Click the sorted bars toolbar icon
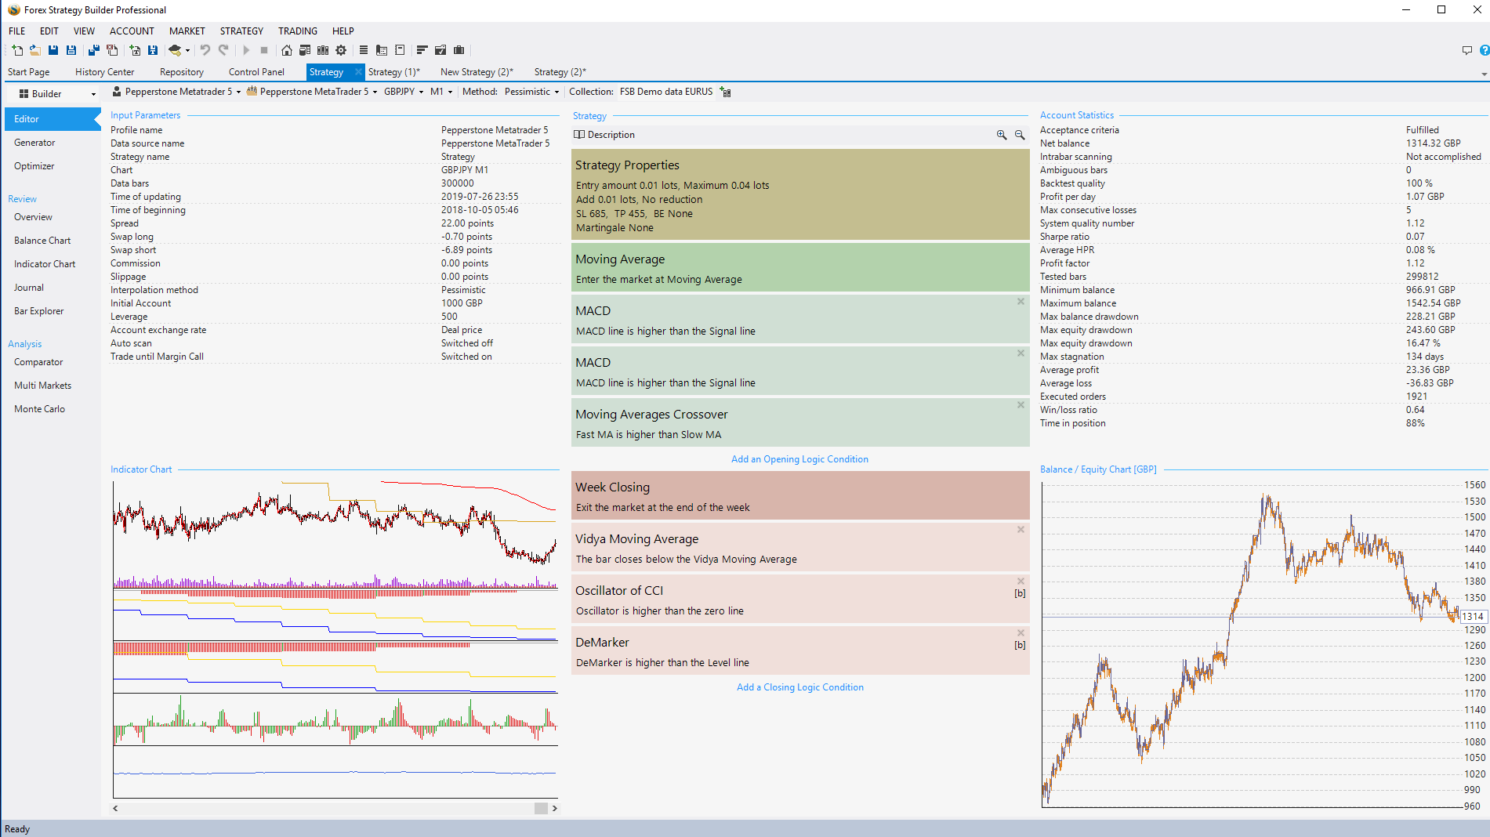1490x837 pixels. [x=422, y=50]
